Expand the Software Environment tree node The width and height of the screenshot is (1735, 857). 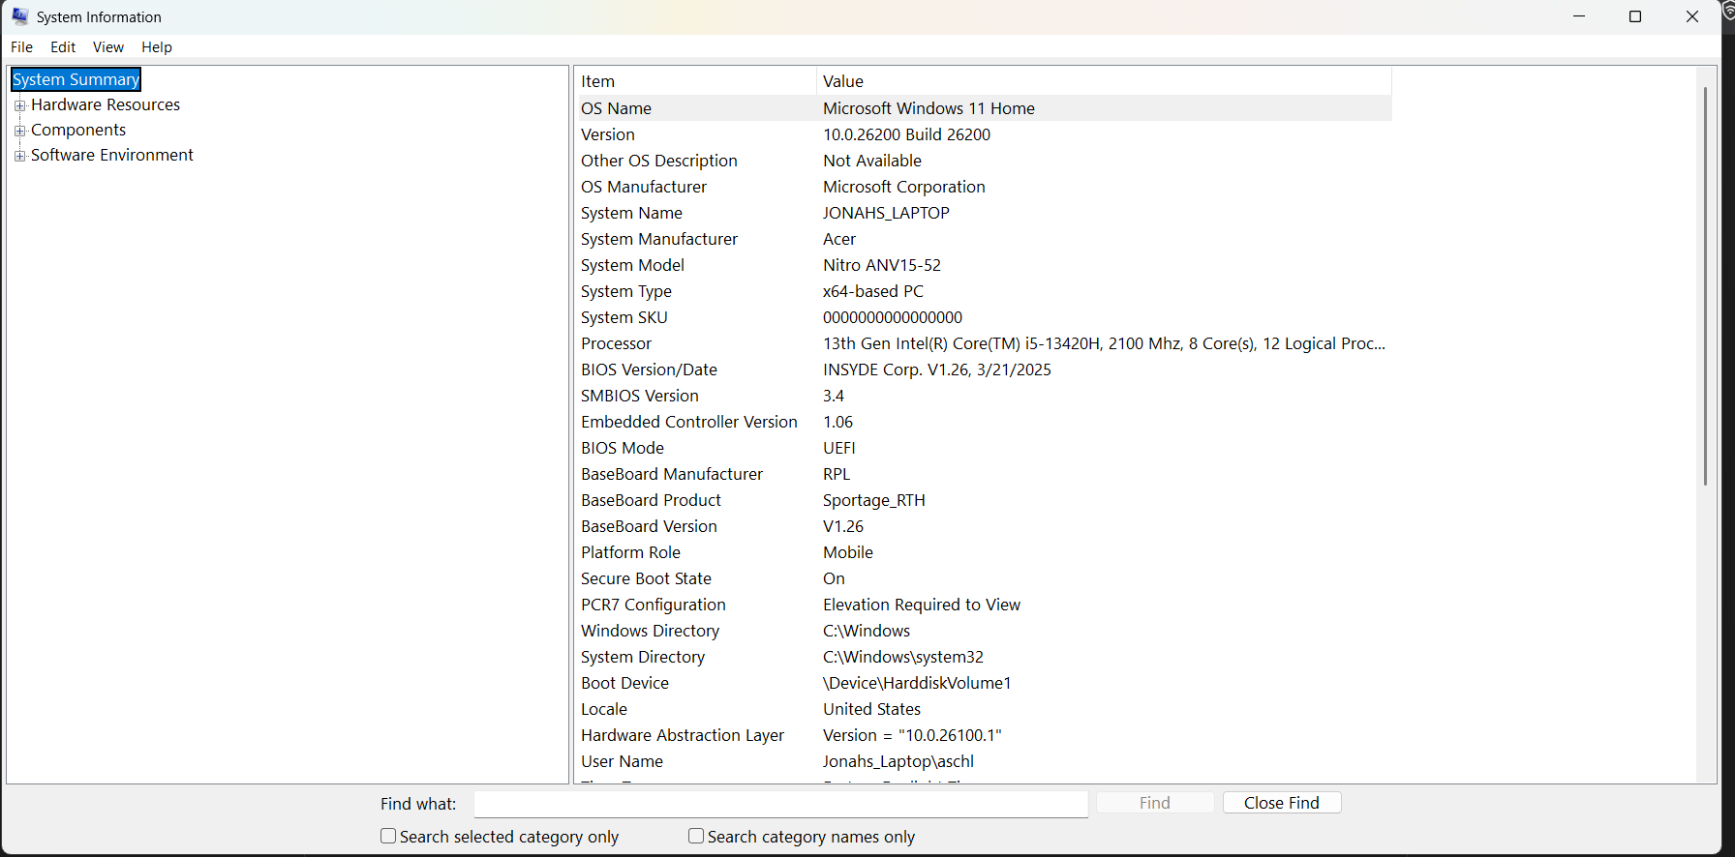19,156
